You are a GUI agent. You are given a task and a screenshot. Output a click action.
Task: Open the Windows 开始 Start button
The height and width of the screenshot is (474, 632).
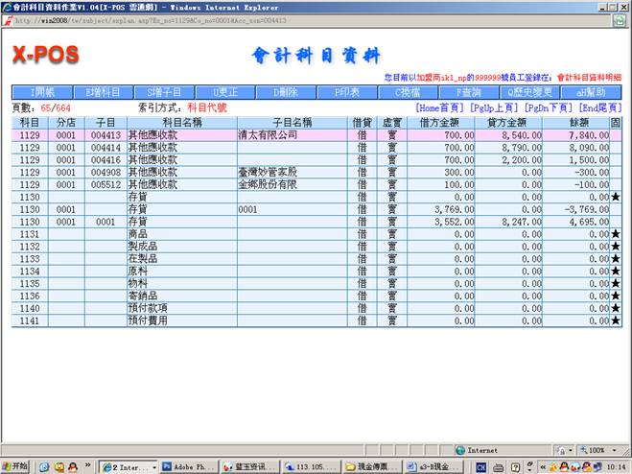pos(16,466)
